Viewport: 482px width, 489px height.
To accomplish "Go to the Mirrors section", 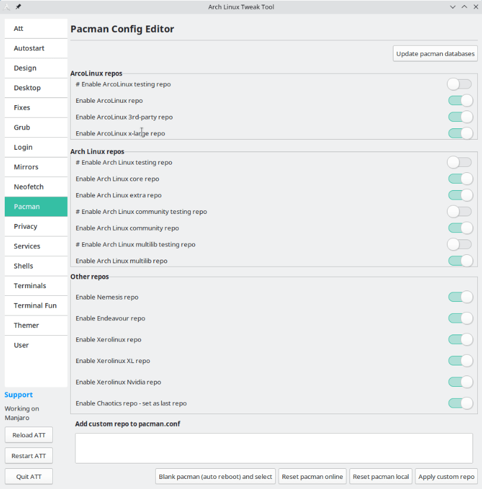I will tap(36, 167).
